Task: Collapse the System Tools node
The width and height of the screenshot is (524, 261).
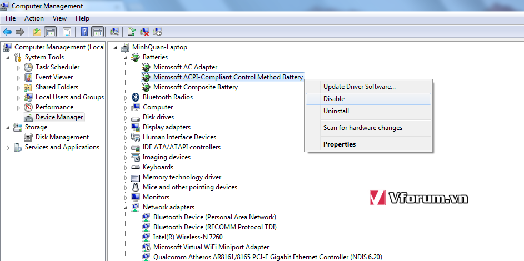Action: [x=8, y=57]
